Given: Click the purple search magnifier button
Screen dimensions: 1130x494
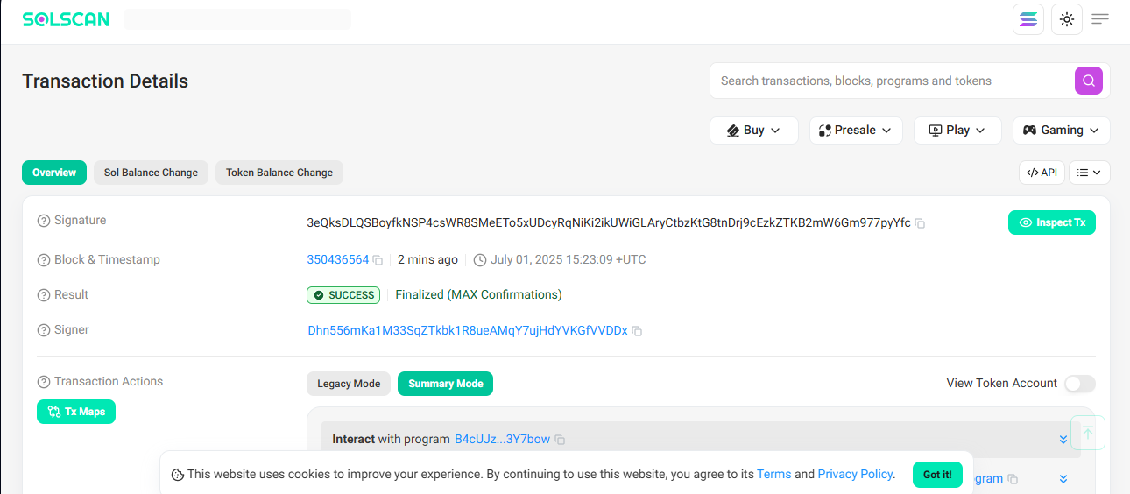Looking at the screenshot, I should click(x=1088, y=81).
